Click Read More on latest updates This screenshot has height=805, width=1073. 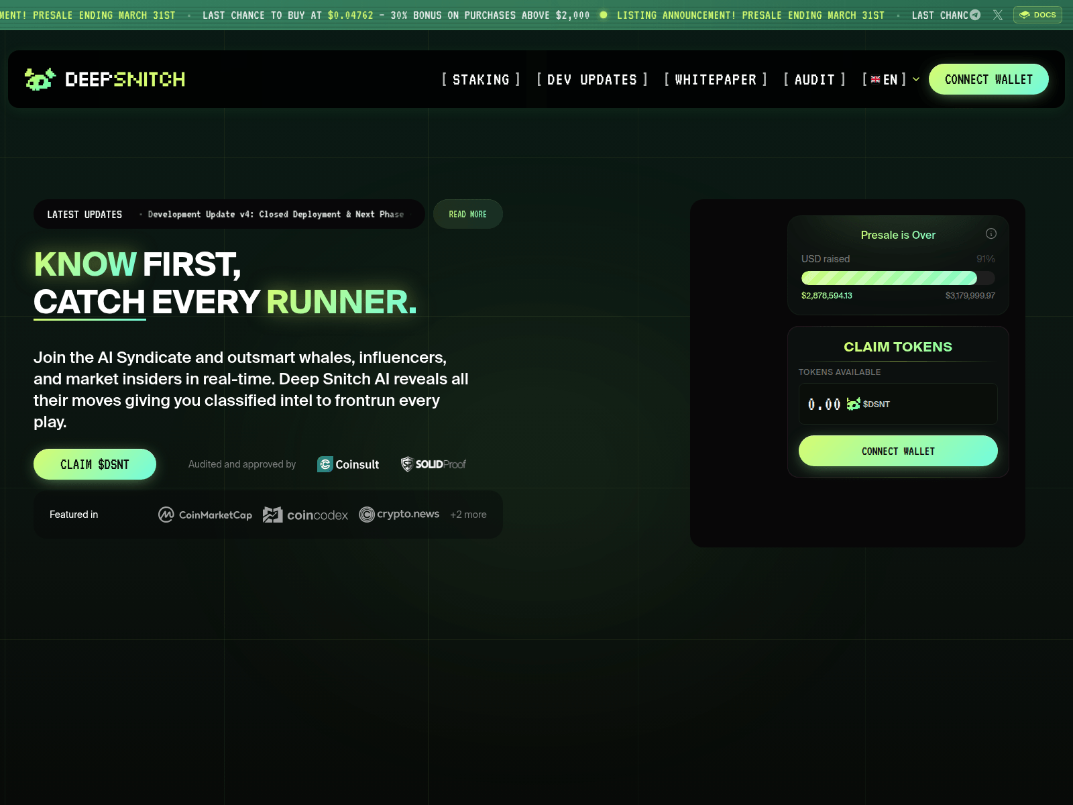point(467,214)
